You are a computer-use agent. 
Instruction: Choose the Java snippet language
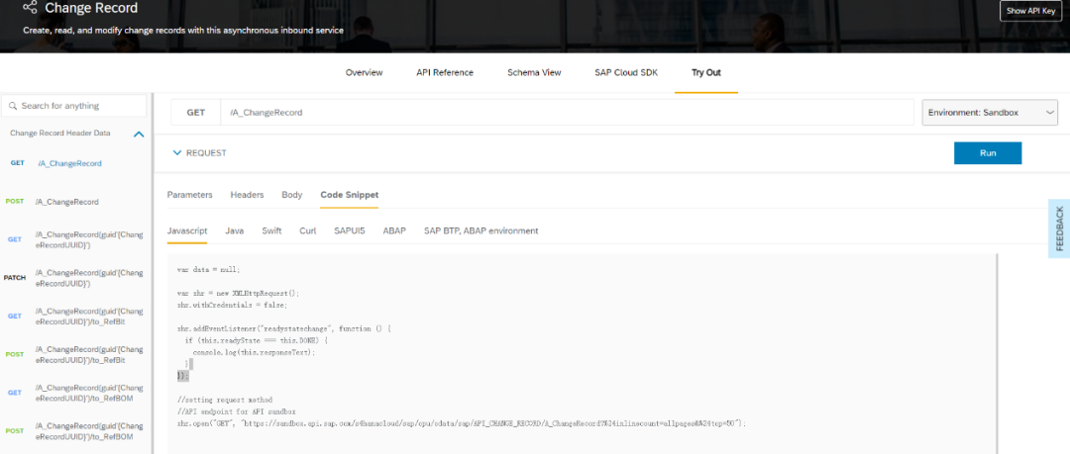point(235,231)
